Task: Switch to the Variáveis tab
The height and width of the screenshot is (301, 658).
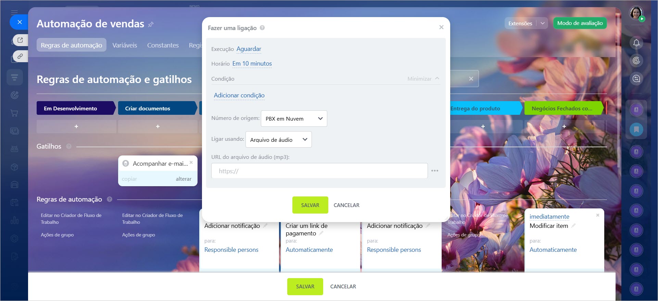Action: 125,45
